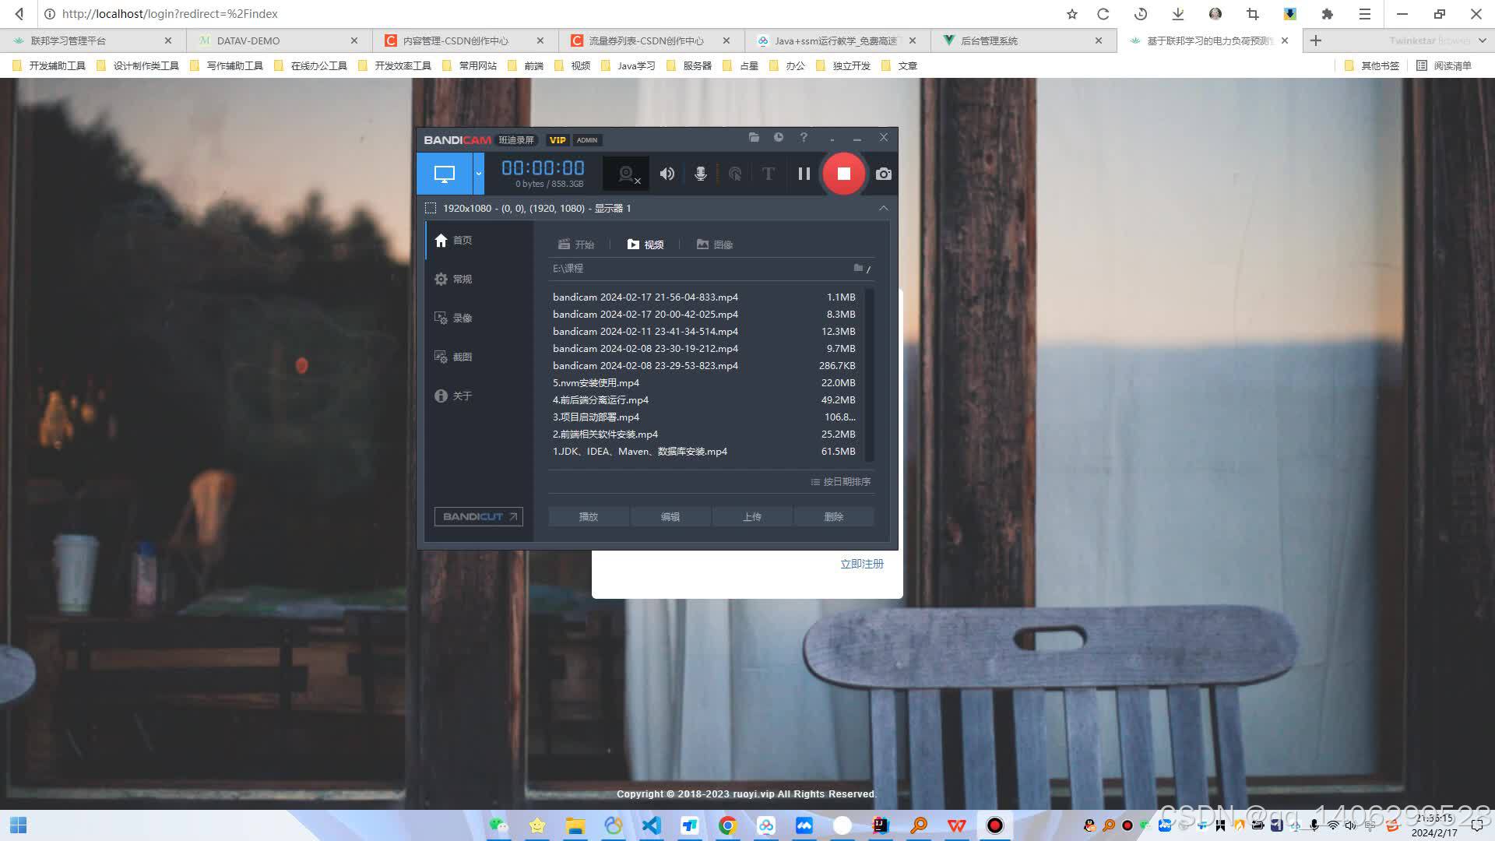Toggle the webcam overlay
This screenshot has width=1495, height=841.
[627, 174]
